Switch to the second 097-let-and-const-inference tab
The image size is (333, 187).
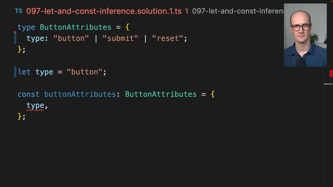[x=238, y=11]
